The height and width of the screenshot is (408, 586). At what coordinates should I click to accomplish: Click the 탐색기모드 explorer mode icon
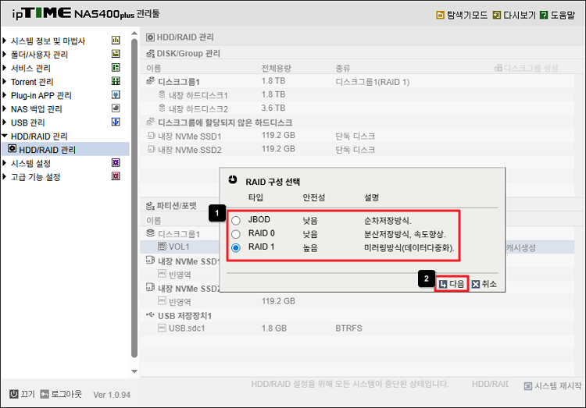(441, 15)
